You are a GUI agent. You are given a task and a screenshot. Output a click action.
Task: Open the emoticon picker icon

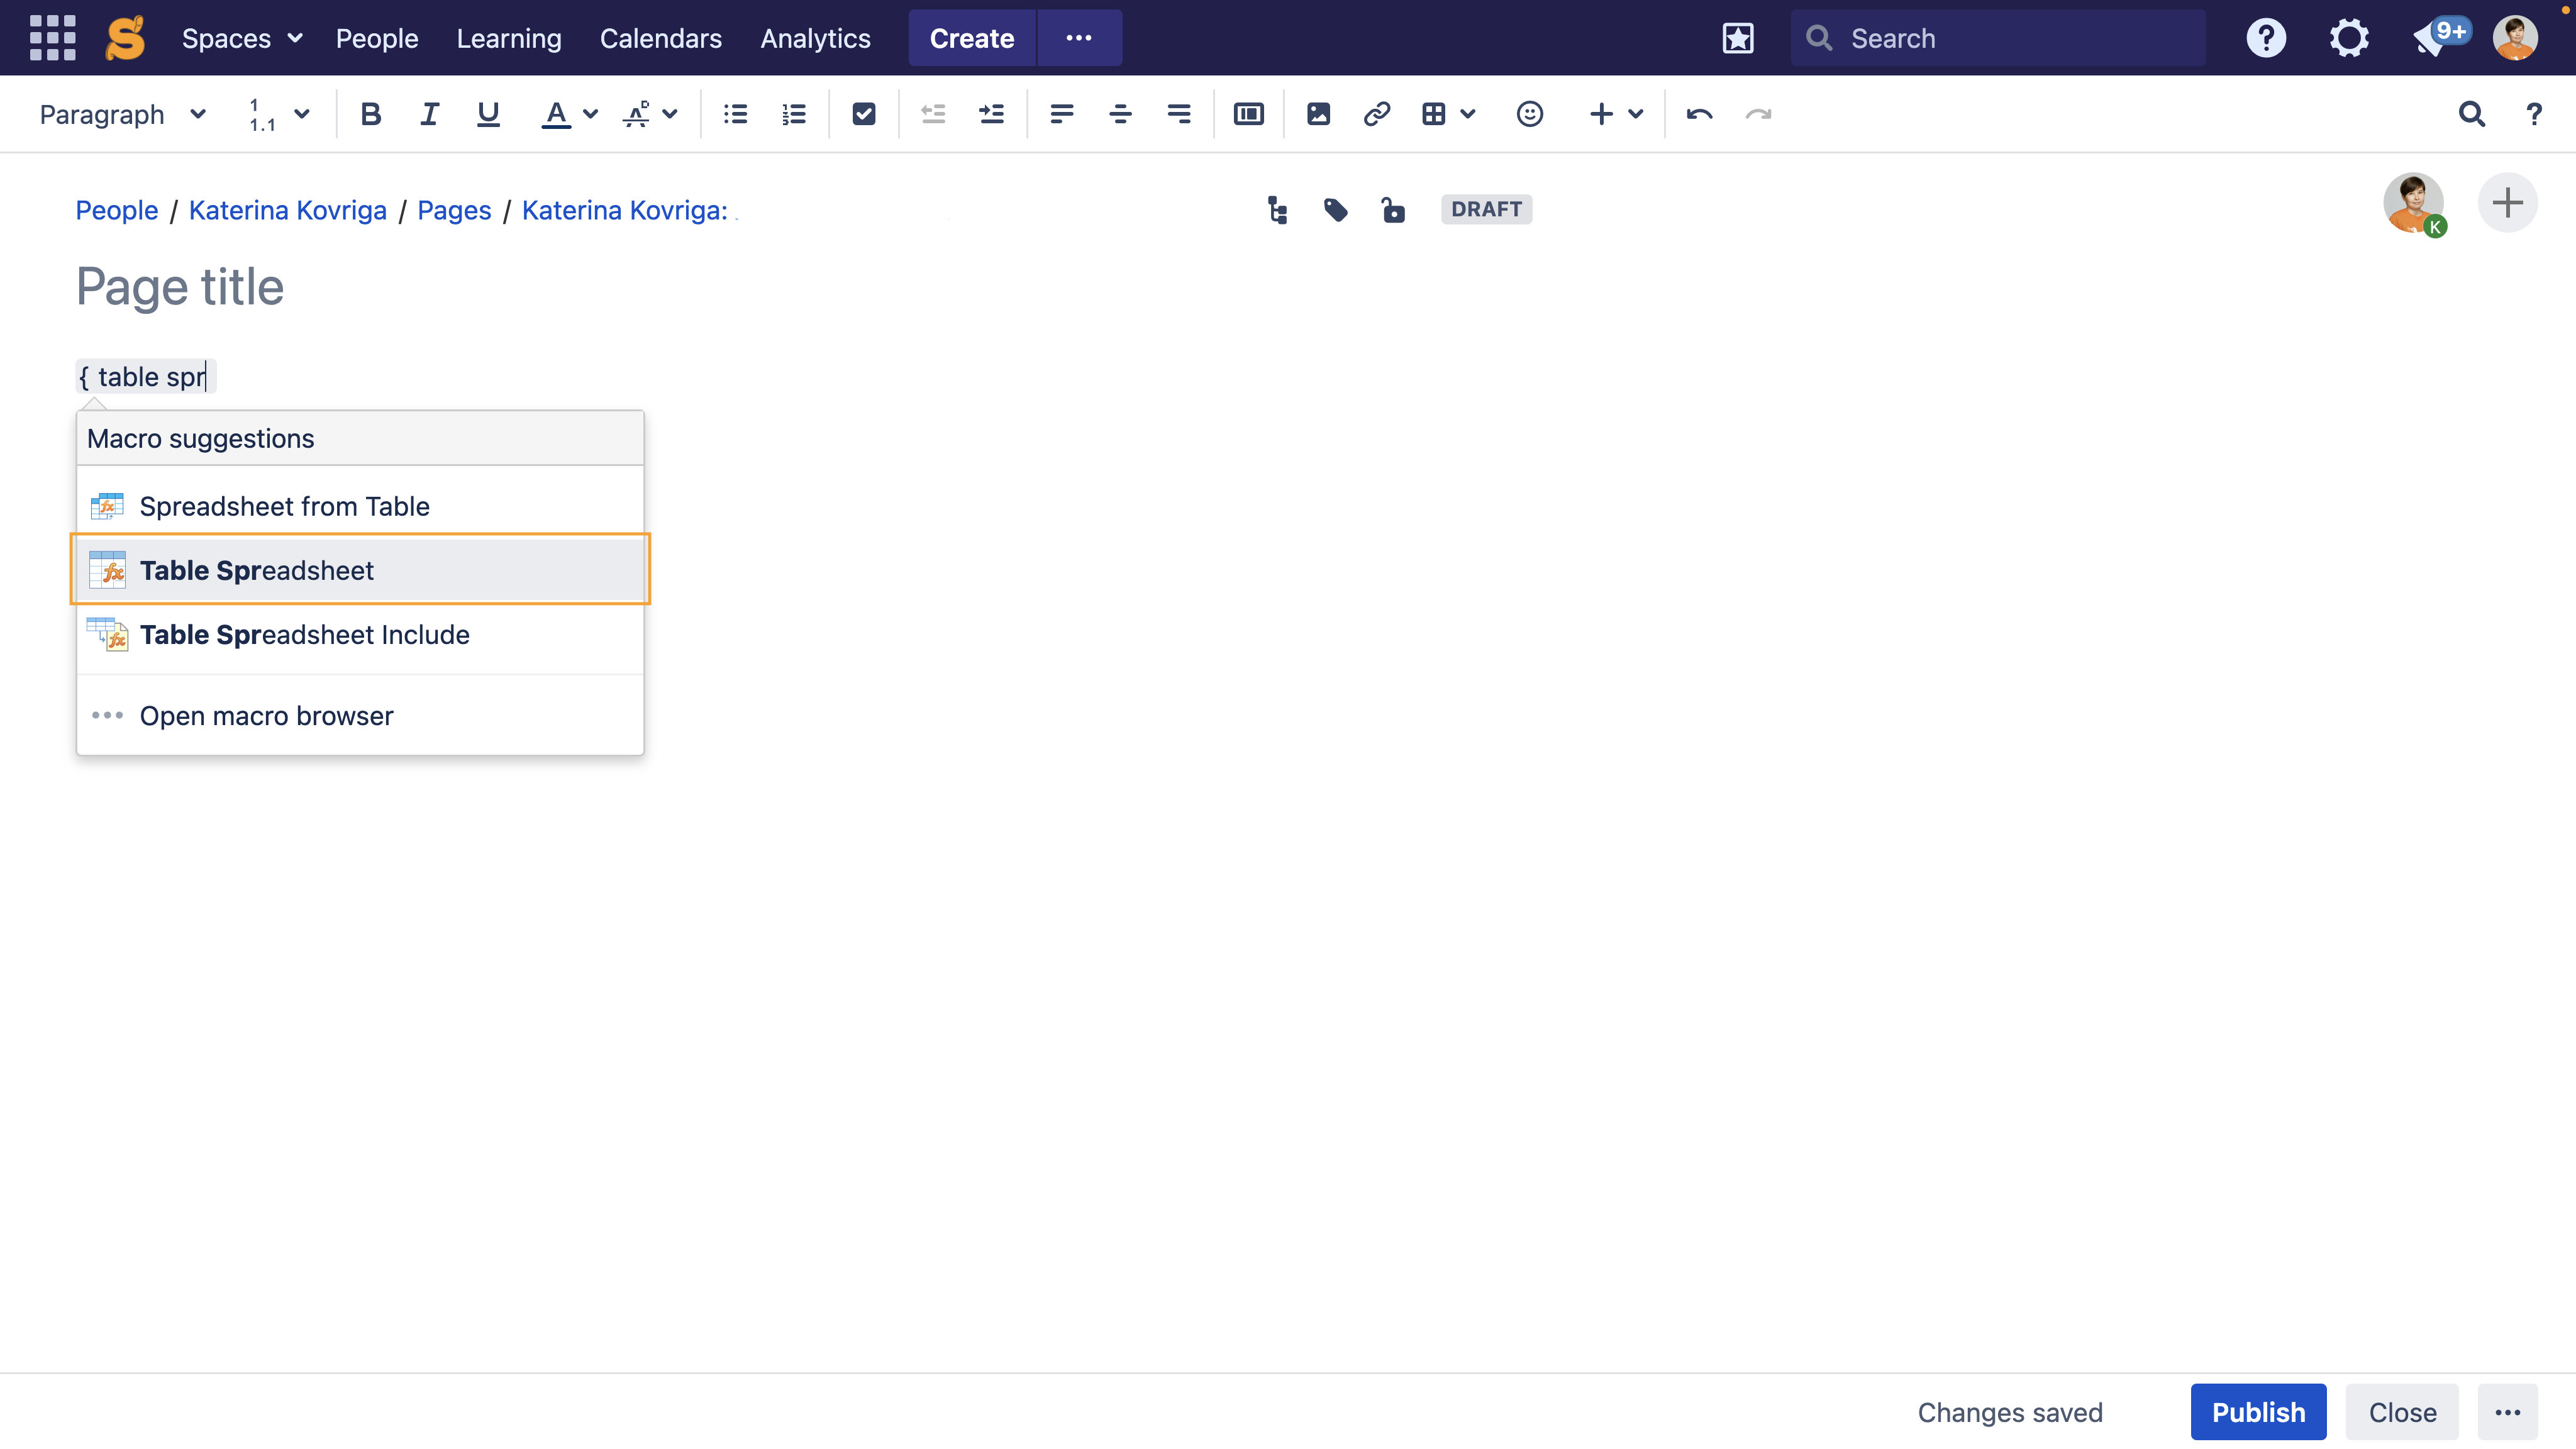coord(1529,114)
